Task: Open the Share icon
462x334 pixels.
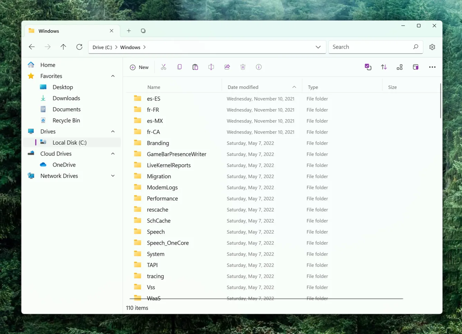Action: [x=227, y=67]
